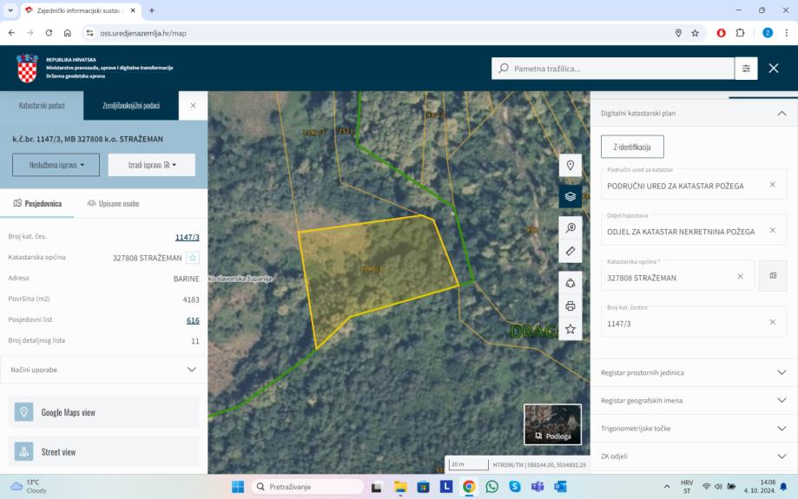Click the Pametna tražilica search field
Screen dimensions: 798x499
click(x=613, y=69)
